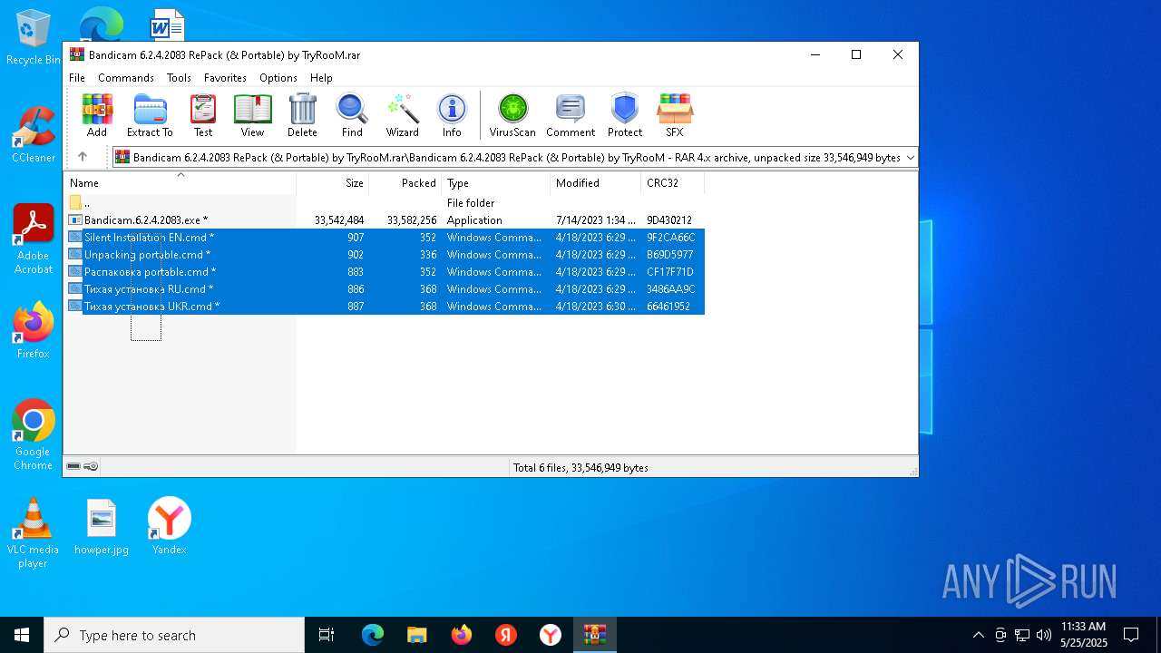1161x653 pixels.
Task: Click the status bar drive icon
Action: click(73, 466)
